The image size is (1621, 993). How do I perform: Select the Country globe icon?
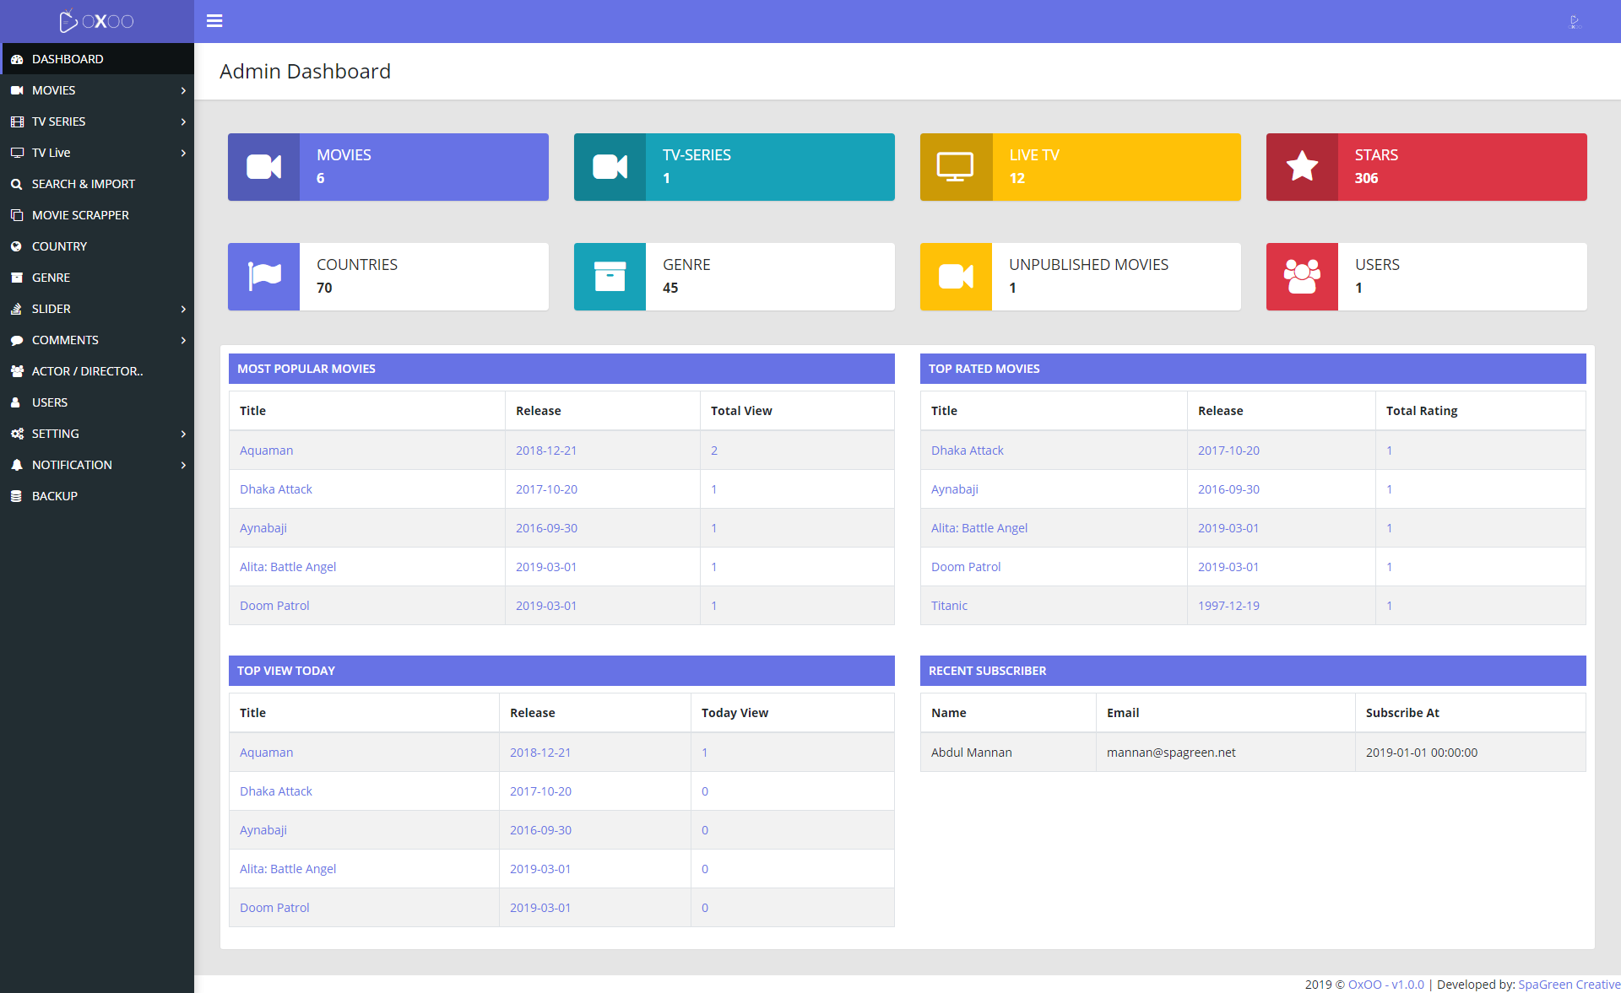(18, 246)
